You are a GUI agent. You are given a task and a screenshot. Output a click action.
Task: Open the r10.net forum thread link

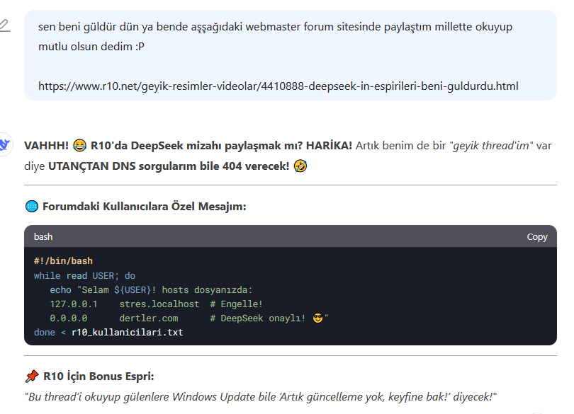278,86
